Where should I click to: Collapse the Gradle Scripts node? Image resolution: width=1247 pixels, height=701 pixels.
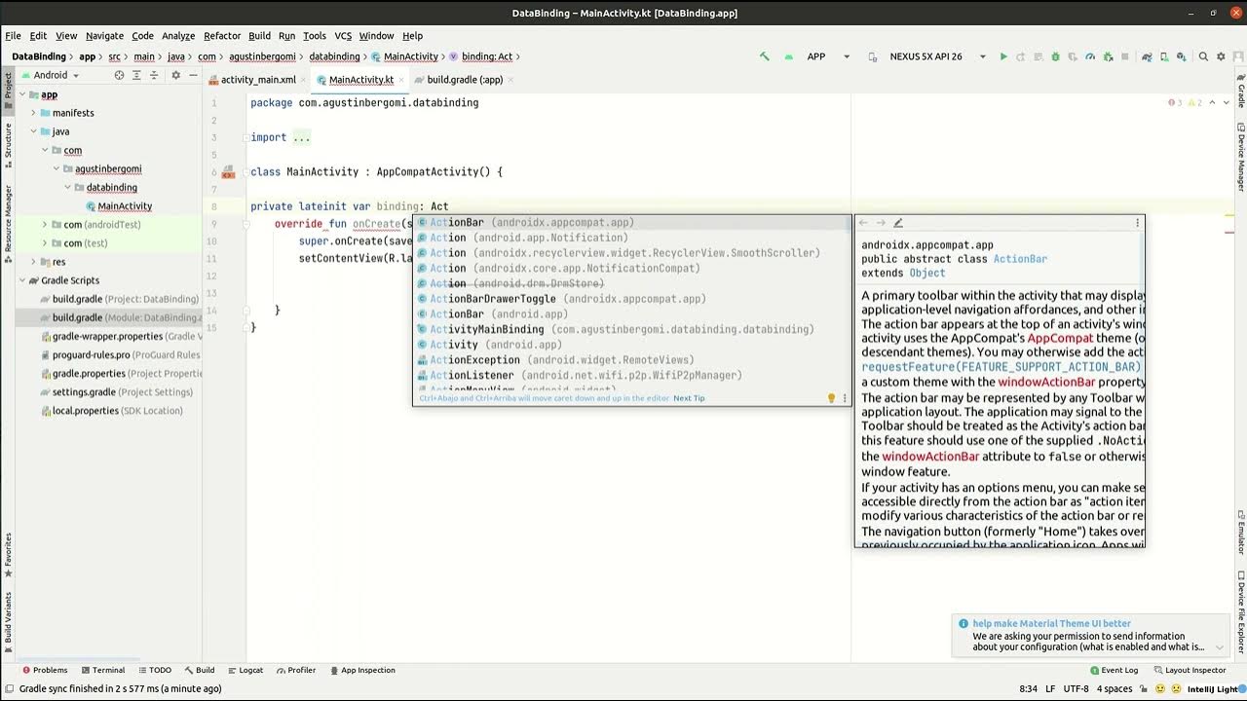[x=21, y=280]
